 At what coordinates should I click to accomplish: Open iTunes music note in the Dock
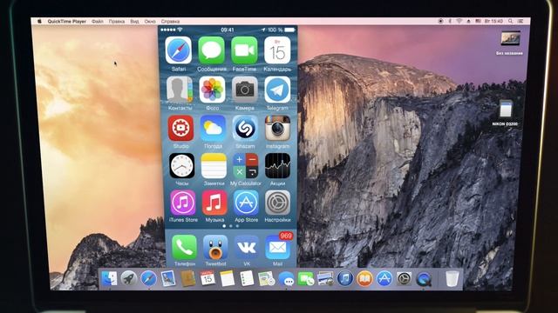pyautogui.click(x=345, y=278)
